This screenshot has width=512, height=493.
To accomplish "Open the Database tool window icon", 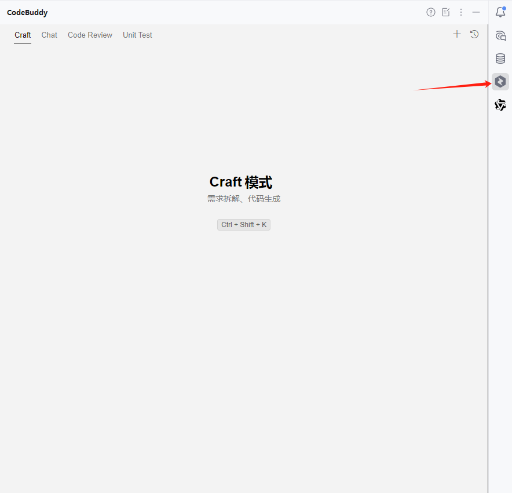I will click(x=500, y=59).
